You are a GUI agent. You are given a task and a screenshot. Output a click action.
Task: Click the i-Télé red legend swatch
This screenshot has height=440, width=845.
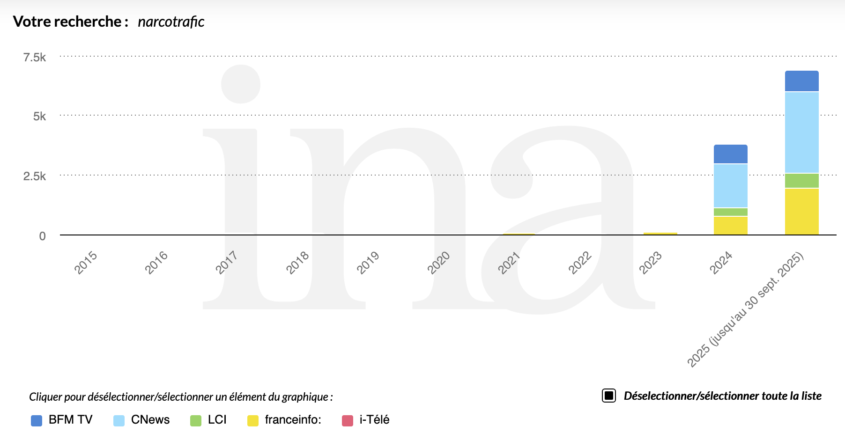click(348, 420)
